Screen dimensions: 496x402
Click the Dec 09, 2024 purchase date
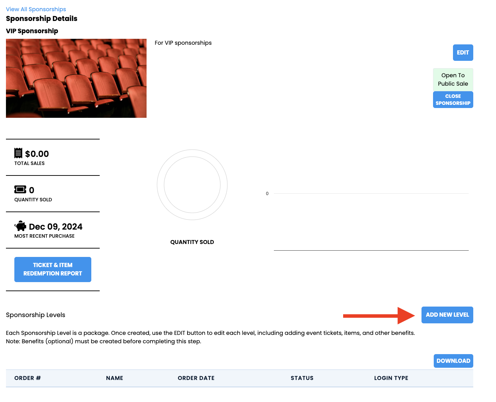[x=56, y=227]
